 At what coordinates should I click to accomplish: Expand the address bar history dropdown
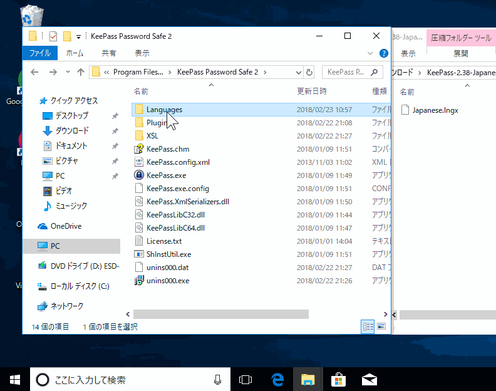(x=298, y=73)
